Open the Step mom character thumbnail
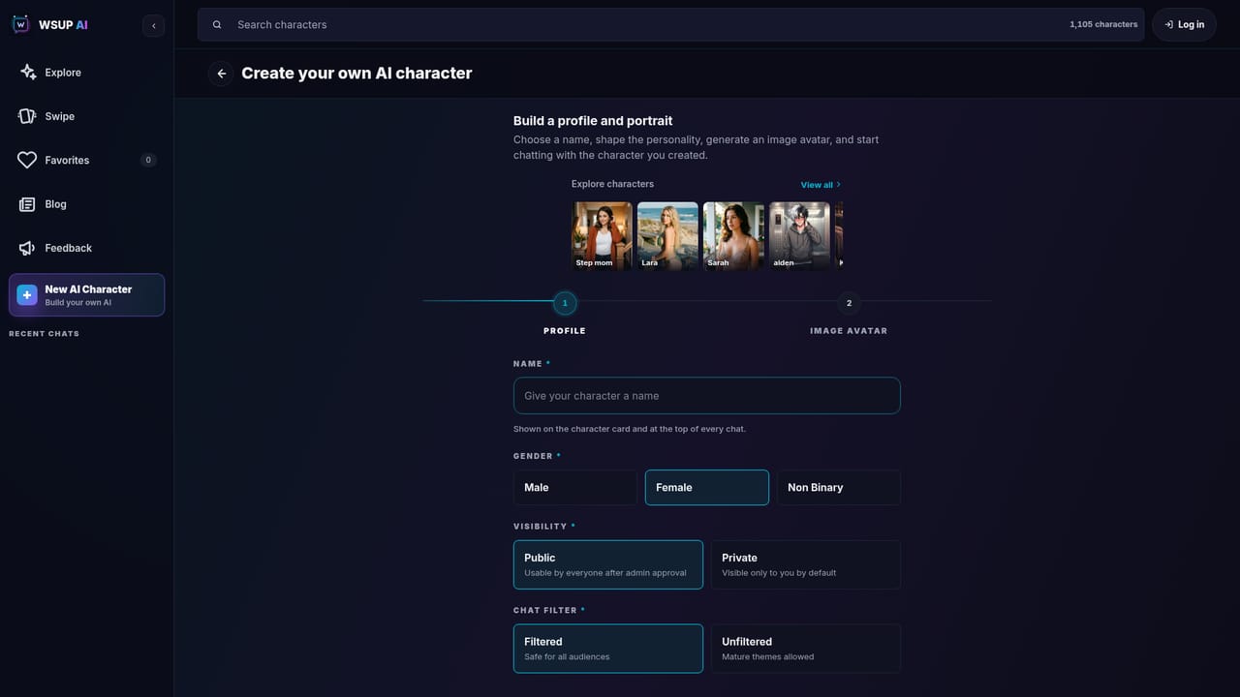The height and width of the screenshot is (697, 1240). [602, 235]
